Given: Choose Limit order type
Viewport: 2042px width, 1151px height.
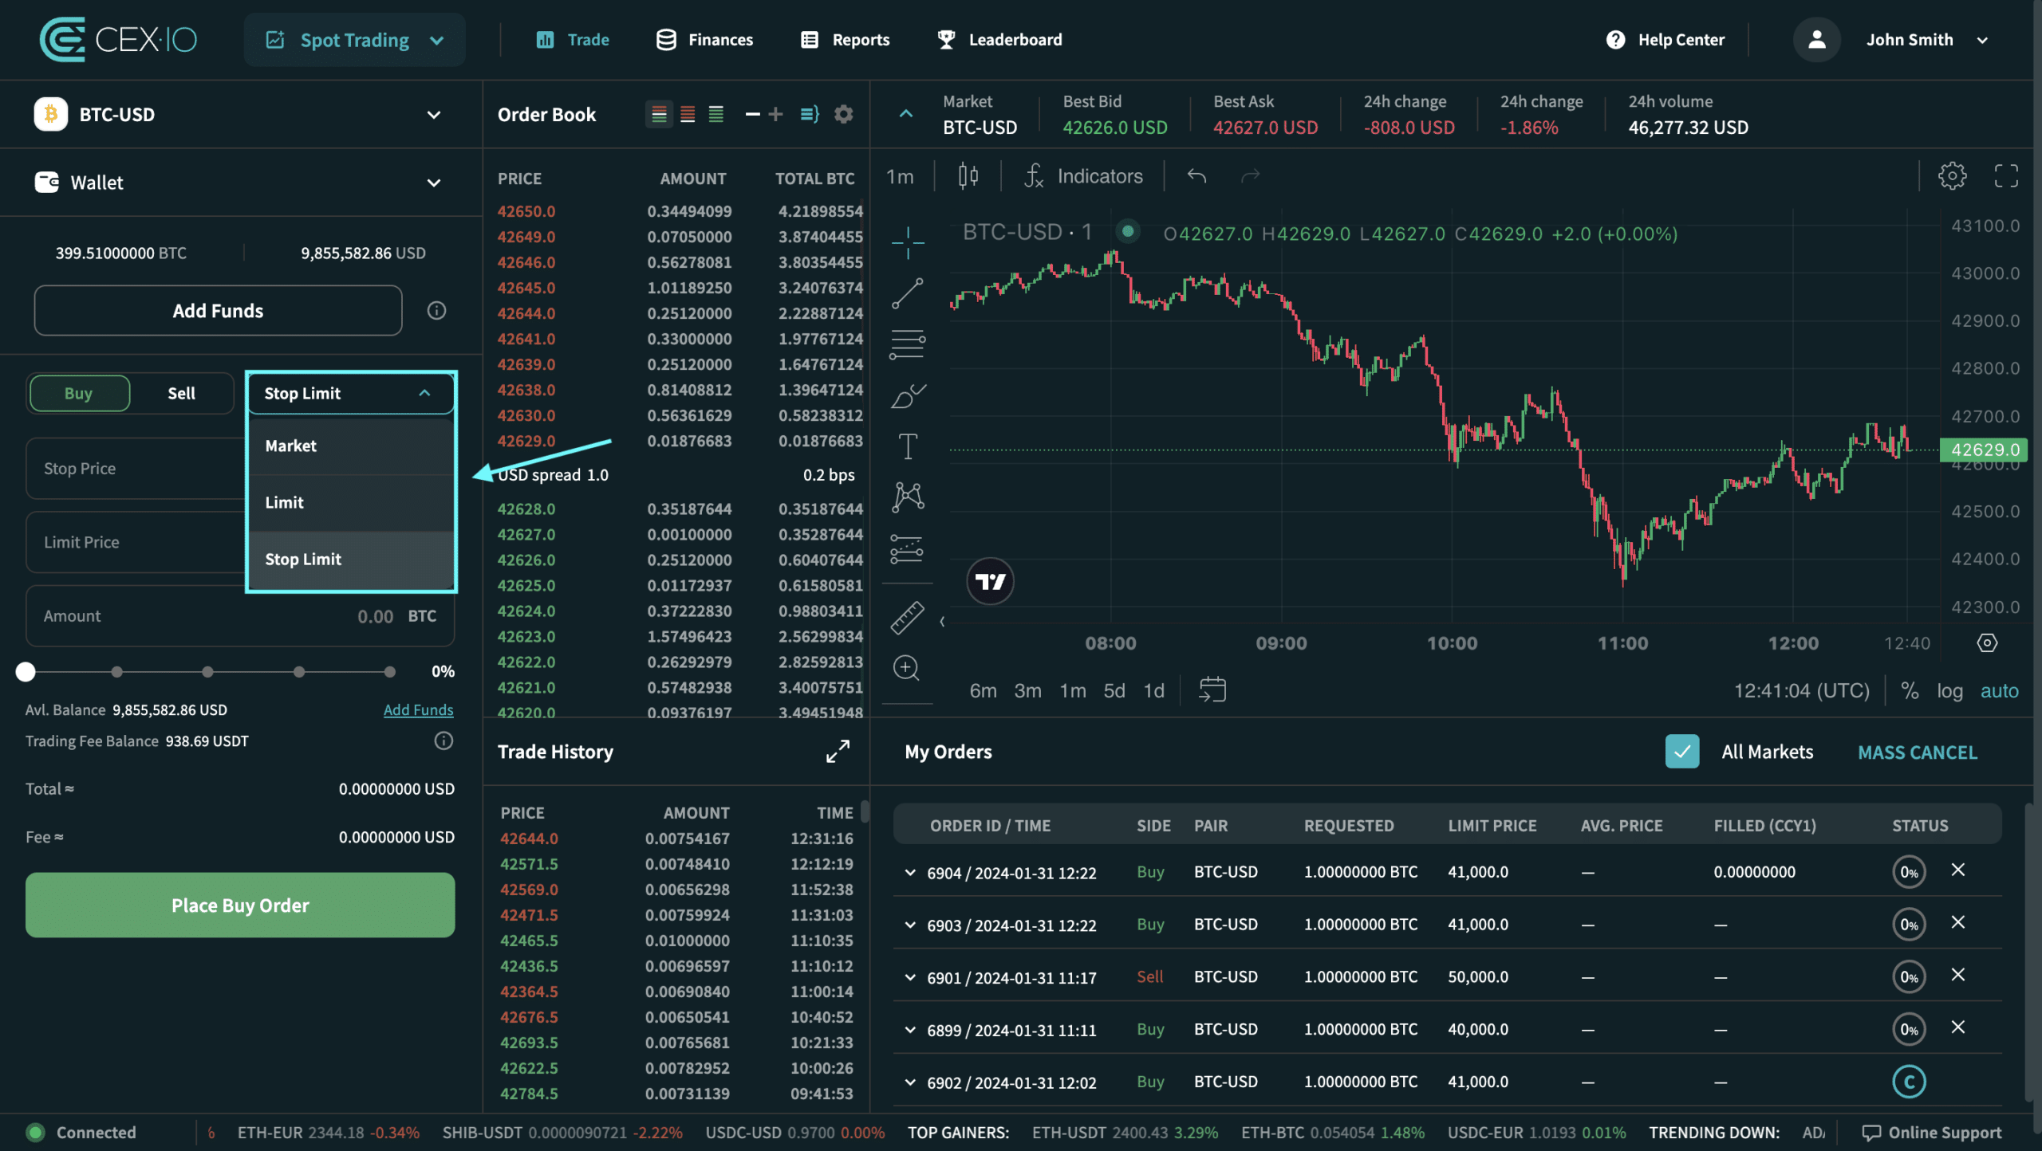Looking at the screenshot, I should [351, 503].
